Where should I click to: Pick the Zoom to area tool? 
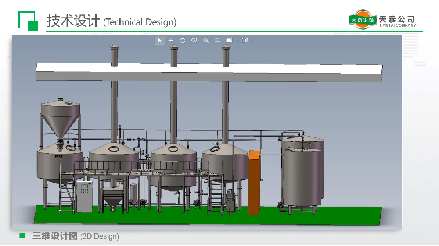click(x=205, y=40)
